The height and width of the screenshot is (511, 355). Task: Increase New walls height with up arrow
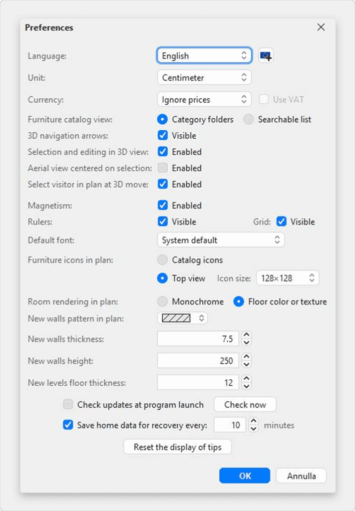pyautogui.click(x=246, y=357)
